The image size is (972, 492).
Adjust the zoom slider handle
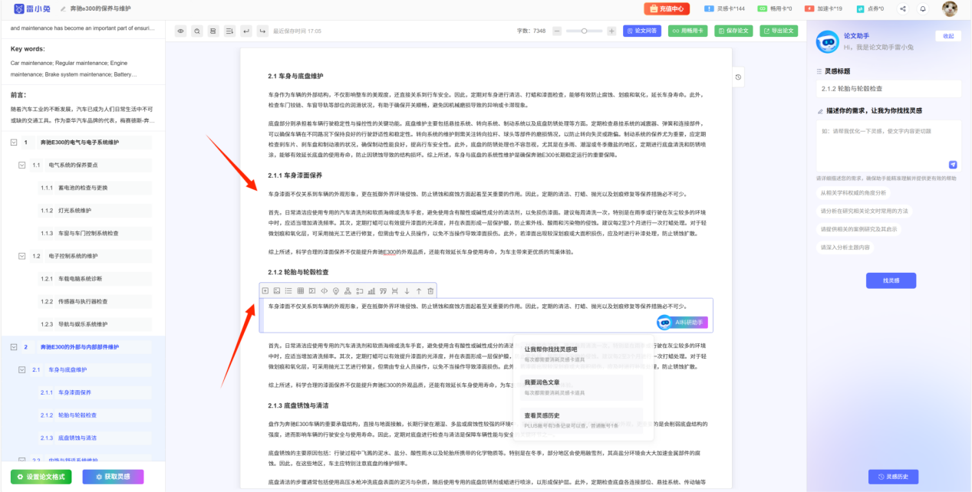(585, 31)
